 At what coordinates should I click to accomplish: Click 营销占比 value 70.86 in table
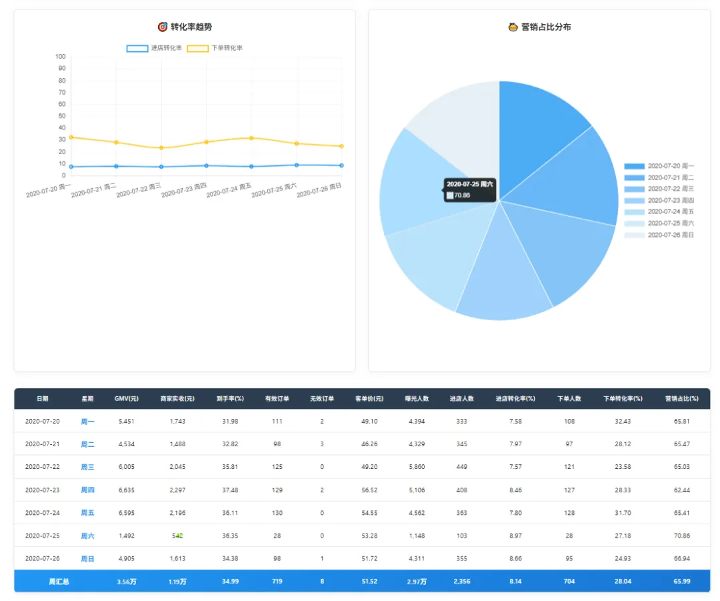point(681,536)
